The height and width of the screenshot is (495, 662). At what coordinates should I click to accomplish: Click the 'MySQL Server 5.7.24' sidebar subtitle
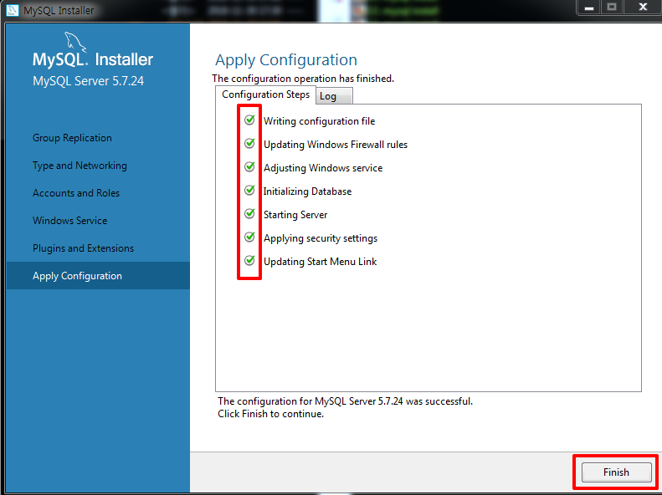click(x=88, y=81)
